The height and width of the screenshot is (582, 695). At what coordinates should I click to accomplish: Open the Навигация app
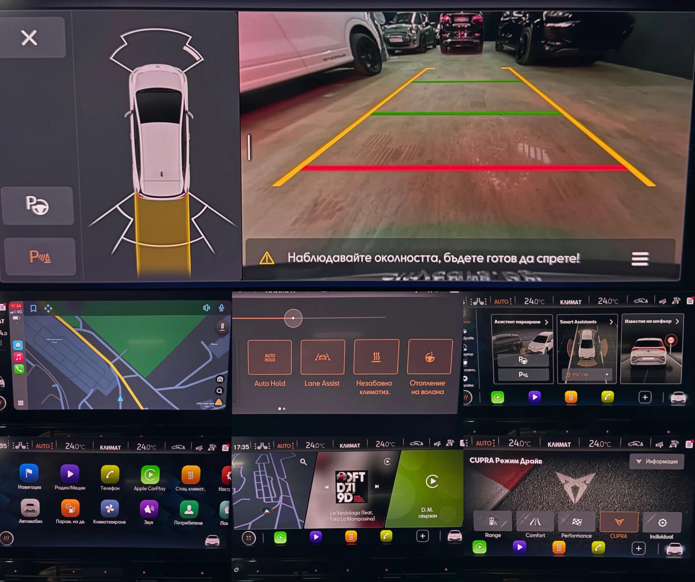pyautogui.click(x=29, y=474)
